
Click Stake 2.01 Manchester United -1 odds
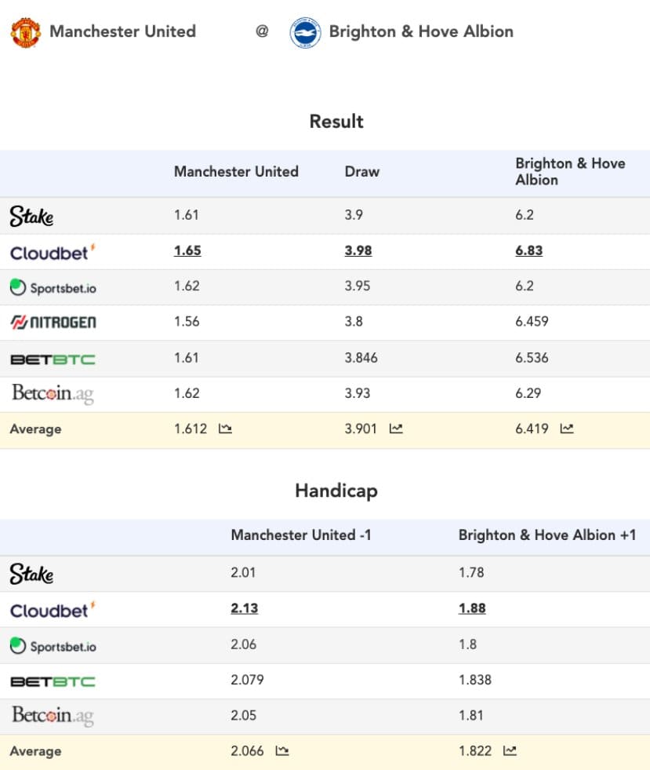243,572
